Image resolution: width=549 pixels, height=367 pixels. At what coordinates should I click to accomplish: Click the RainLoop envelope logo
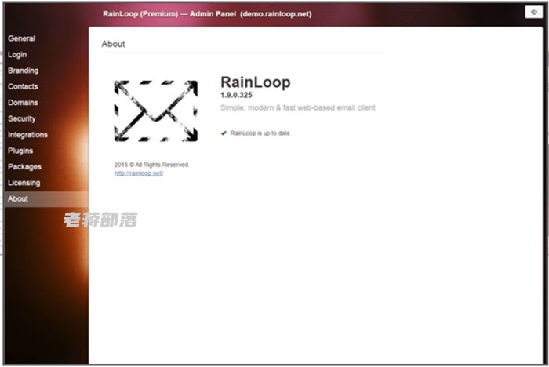[156, 111]
